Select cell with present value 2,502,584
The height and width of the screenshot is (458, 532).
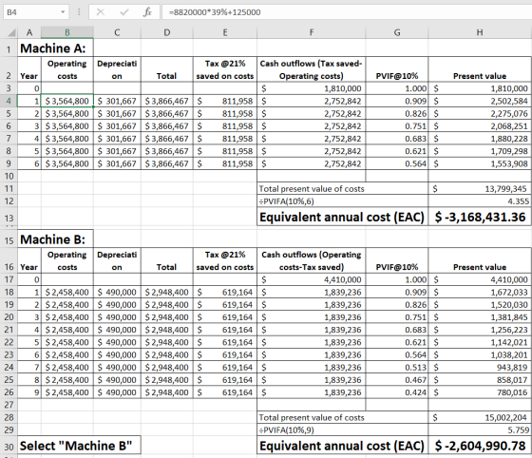480,101
